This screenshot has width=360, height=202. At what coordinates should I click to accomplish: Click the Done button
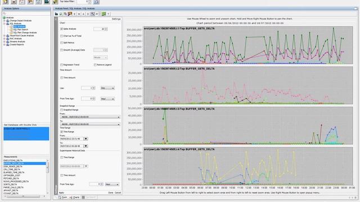[x=111, y=193]
